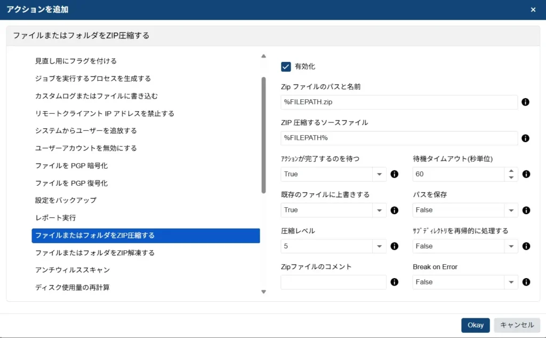546x338 pixels.
Task: Click the ZIP 圧縮するソースファイル input field
Action: [399, 138]
